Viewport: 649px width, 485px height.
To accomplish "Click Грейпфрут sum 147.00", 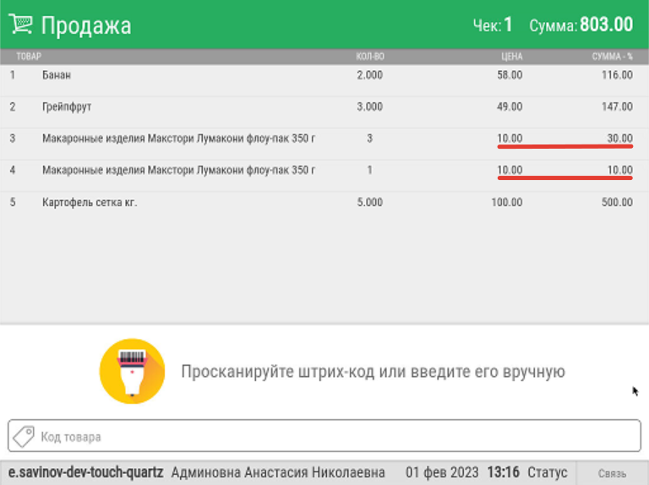I will [617, 106].
